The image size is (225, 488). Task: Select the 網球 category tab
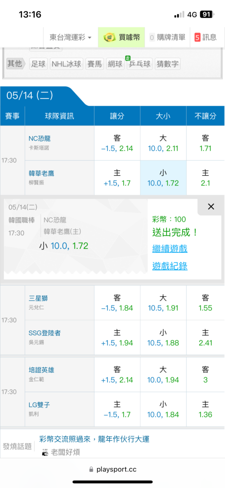point(115,64)
